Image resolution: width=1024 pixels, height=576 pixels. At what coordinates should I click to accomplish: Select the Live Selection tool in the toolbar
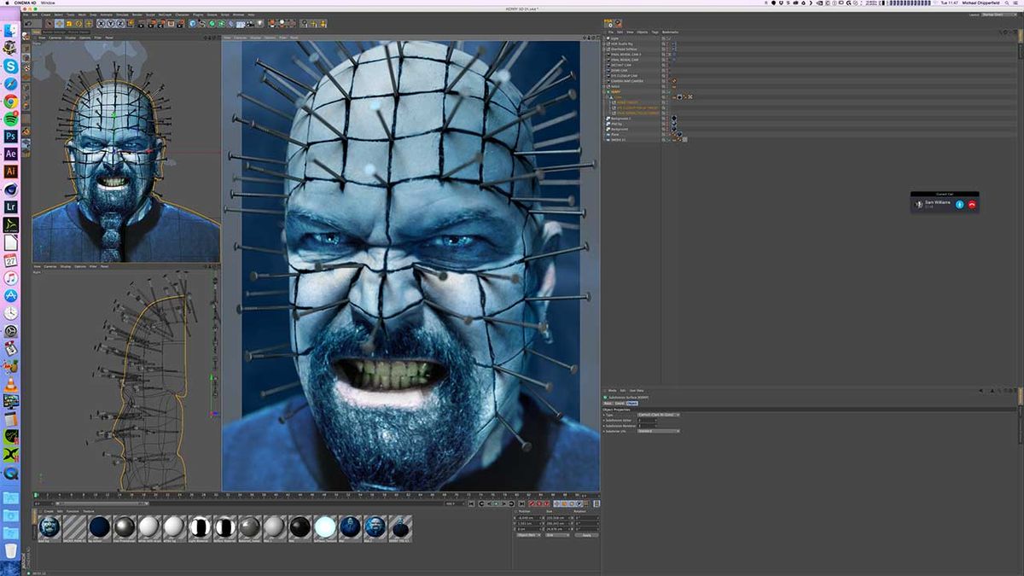48,24
